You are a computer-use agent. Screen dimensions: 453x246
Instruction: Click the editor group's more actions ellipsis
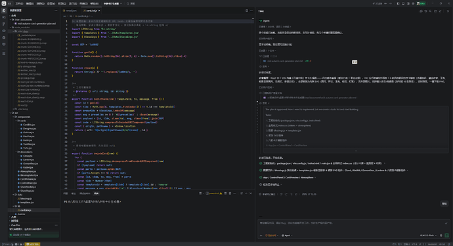click(x=251, y=10)
